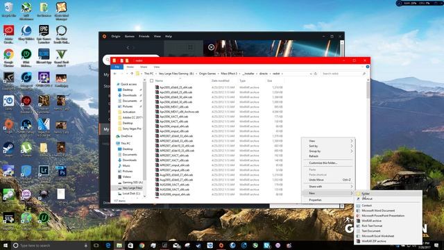This screenshot has width=444, height=250.
Task: Click the search magnifier in File Explorer
Action: pos(364,74)
